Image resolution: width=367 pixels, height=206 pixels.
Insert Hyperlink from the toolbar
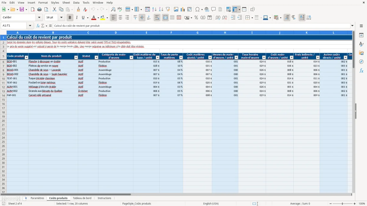(207, 9)
